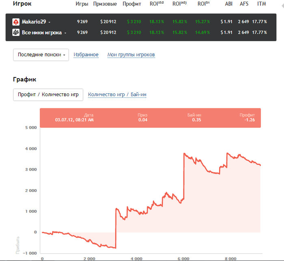
Task: Click the Makario29 player name
Action: (x=34, y=22)
